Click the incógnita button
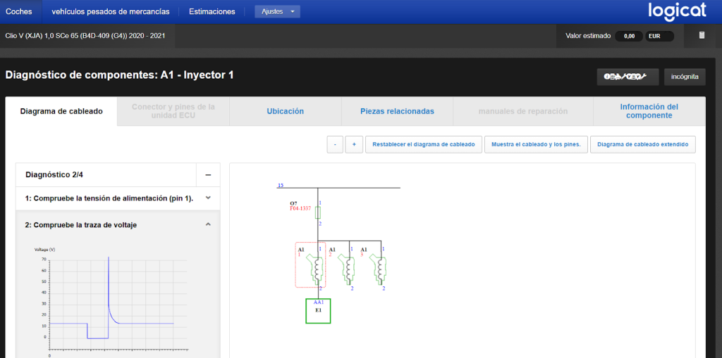 click(x=684, y=77)
